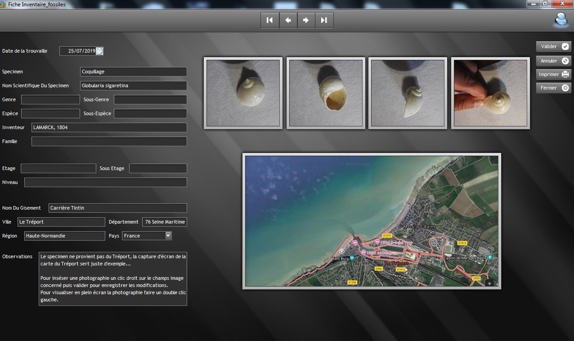574x341 pixels.
Task: Open the hand-held shell photo thumbnail
Action: [490, 93]
